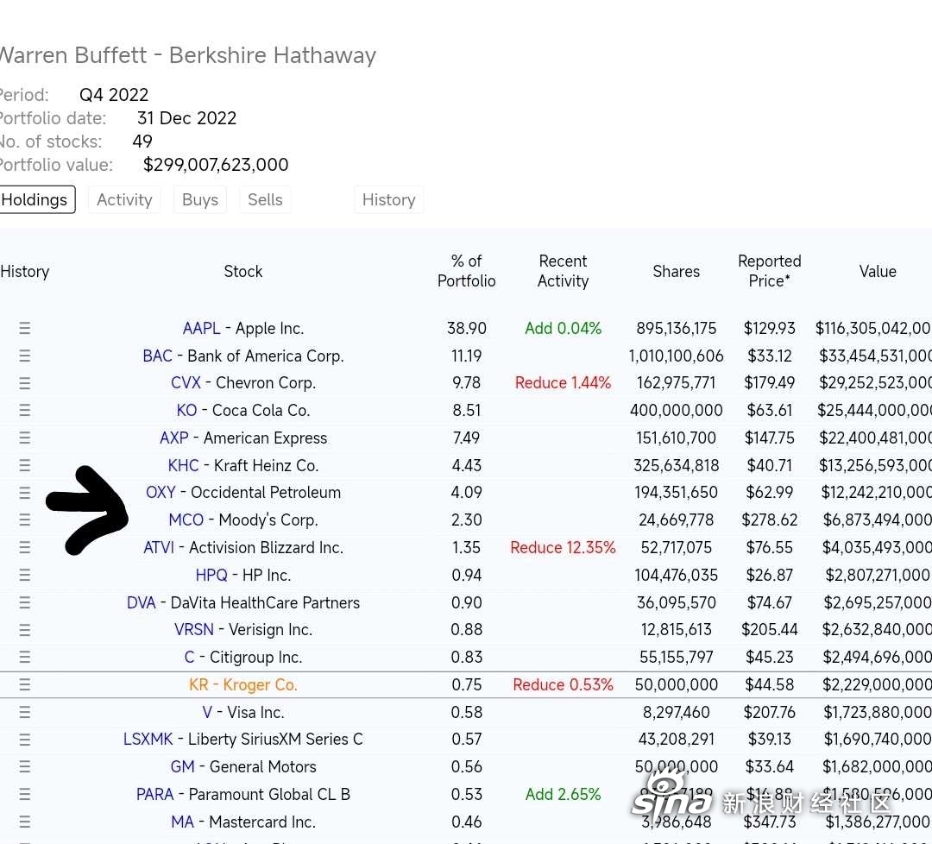Open the history icon for LSXMK row
This screenshot has height=844, width=932.
[24, 740]
